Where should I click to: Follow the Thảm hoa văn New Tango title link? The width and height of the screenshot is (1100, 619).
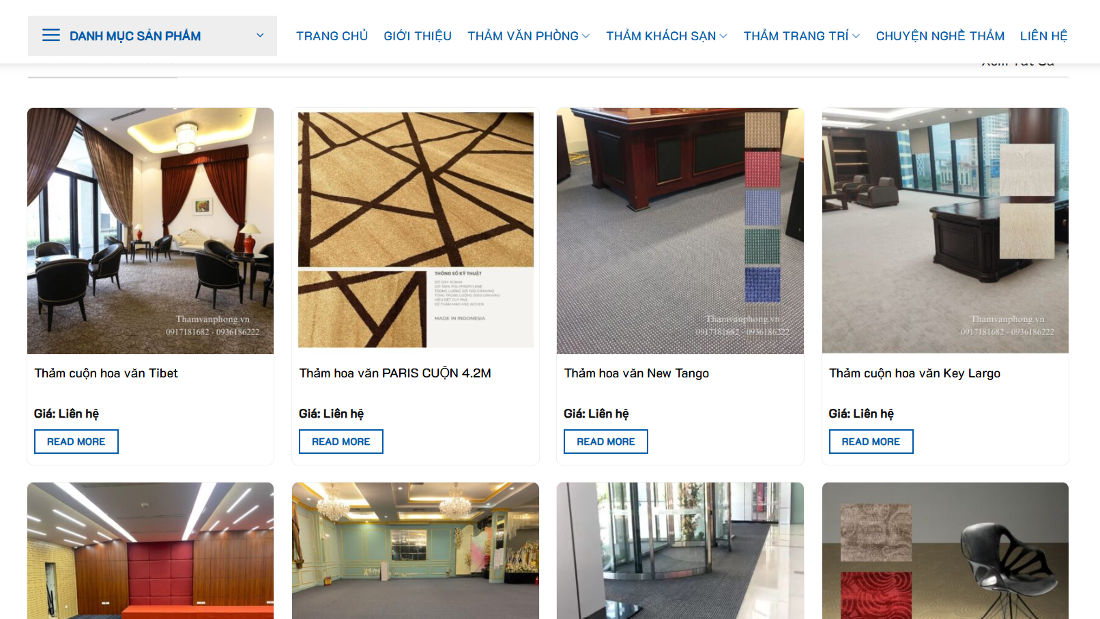(637, 373)
